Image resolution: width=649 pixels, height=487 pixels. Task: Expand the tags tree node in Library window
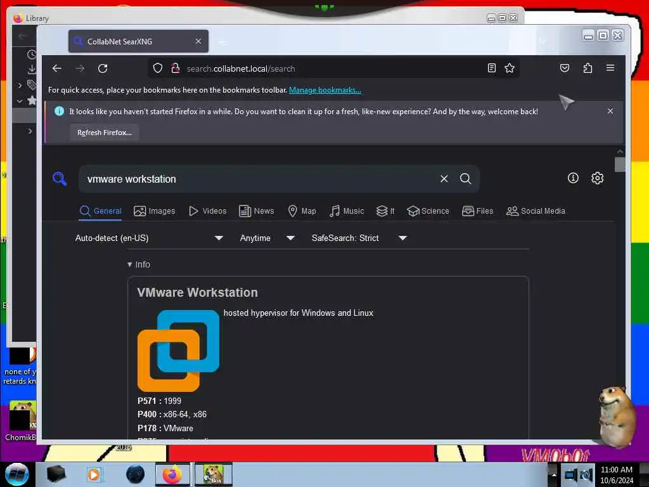(x=20, y=86)
